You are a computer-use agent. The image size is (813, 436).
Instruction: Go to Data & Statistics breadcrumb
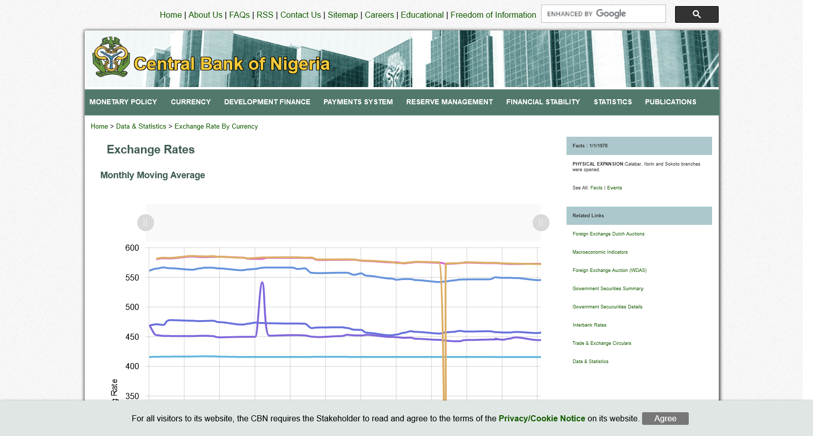pyautogui.click(x=141, y=127)
